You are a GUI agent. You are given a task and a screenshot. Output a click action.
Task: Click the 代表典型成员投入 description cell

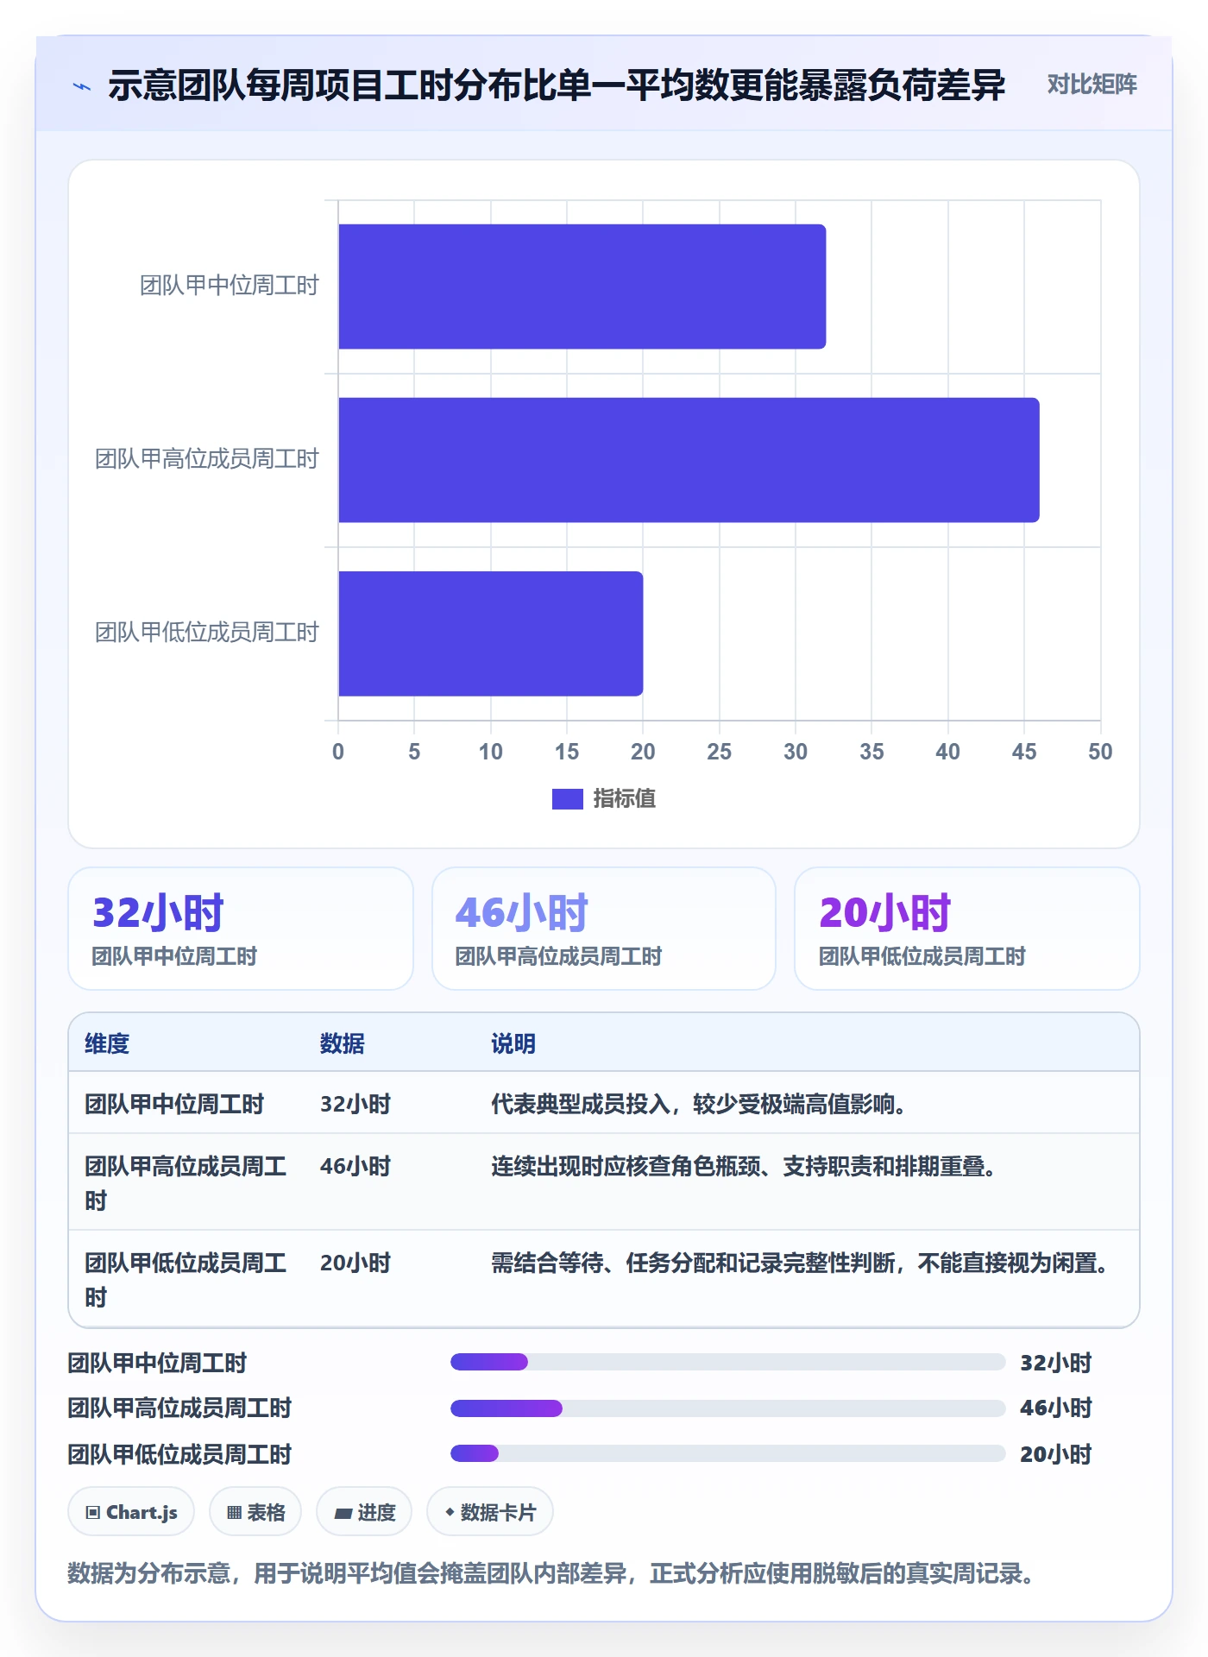(x=698, y=1104)
